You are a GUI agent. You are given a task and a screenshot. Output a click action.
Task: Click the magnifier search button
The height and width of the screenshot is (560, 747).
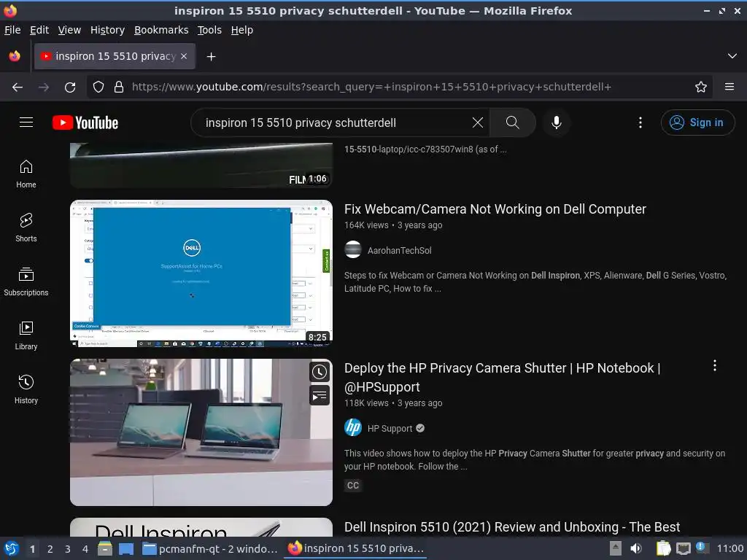[513, 122]
